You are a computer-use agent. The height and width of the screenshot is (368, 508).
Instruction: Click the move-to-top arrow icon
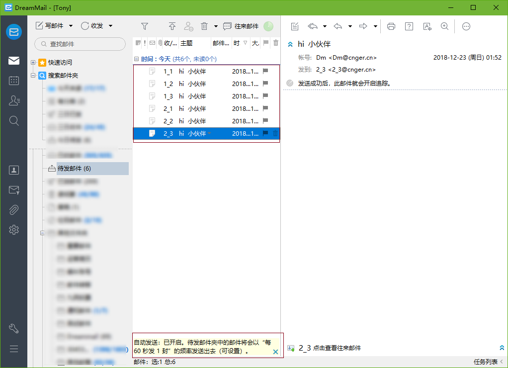coord(172,26)
